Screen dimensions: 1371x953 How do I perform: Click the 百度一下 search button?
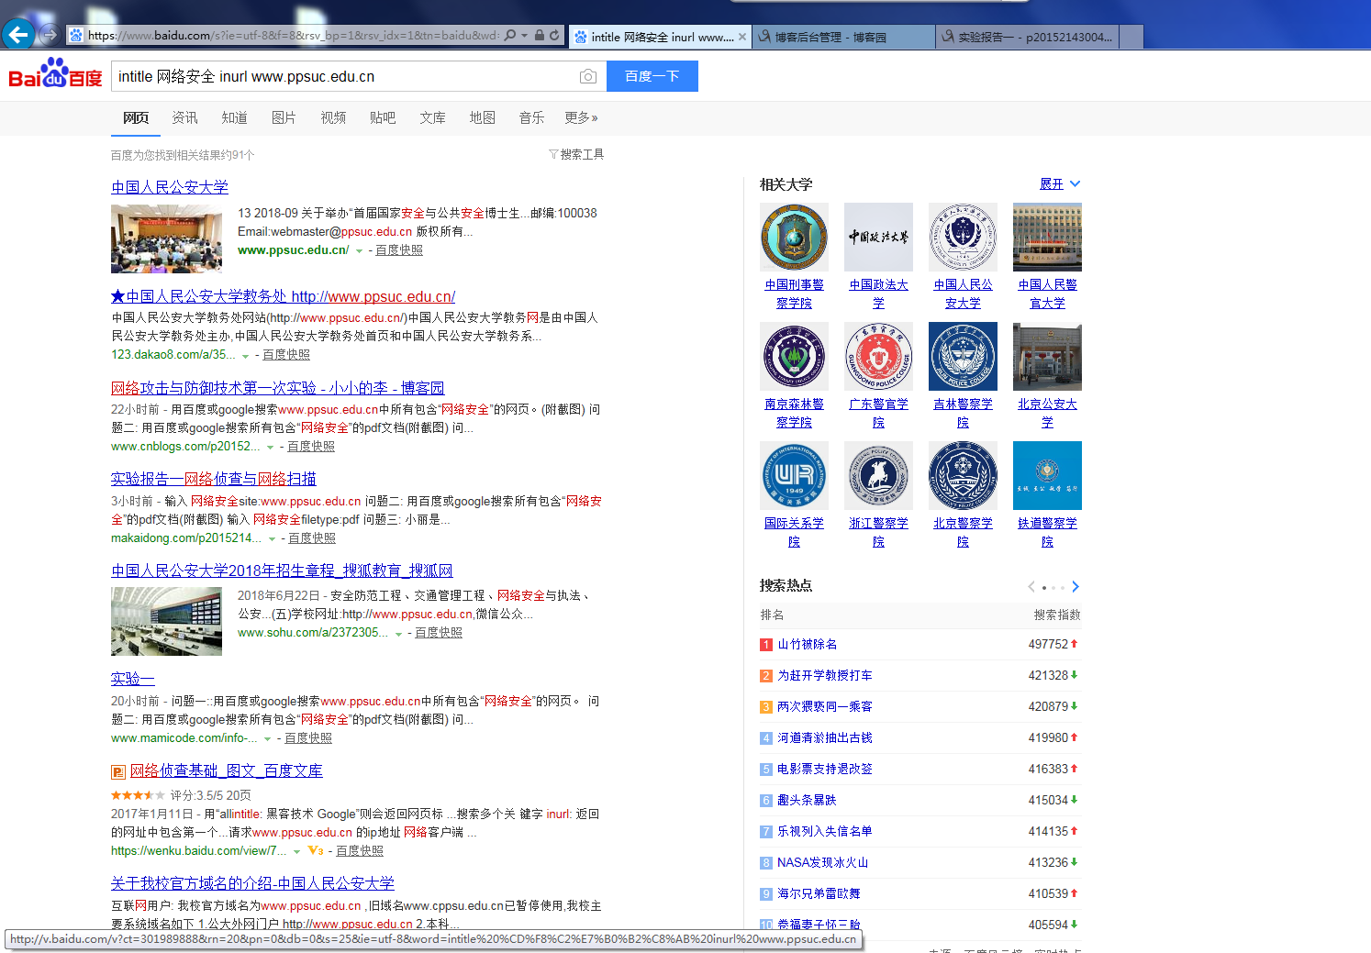pos(652,76)
